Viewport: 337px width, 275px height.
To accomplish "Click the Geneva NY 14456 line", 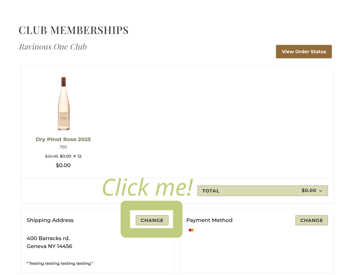I will (x=49, y=246).
